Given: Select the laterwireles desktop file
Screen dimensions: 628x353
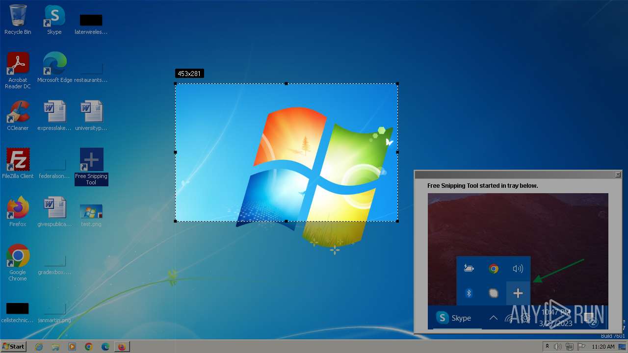Looking at the screenshot, I should coord(91,24).
